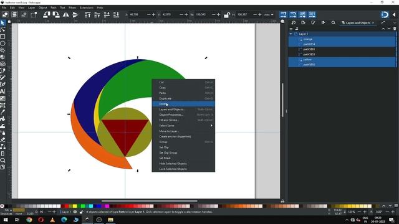Toggle width/height lock ratio

click(227, 15)
